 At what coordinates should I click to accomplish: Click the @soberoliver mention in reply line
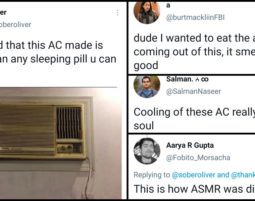click(x=194, y=175)
